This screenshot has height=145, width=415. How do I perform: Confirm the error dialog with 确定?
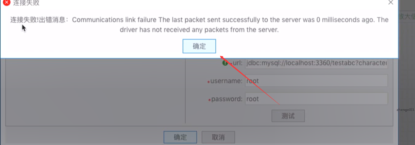click(199, 46)
